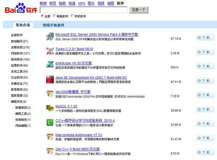Screen dimensions: 217x160
Task: Click the eXeScope V6.50 software icon
Action: click(x=50, y=64)
